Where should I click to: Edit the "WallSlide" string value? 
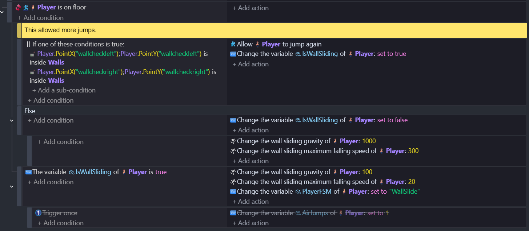(404, 191)
